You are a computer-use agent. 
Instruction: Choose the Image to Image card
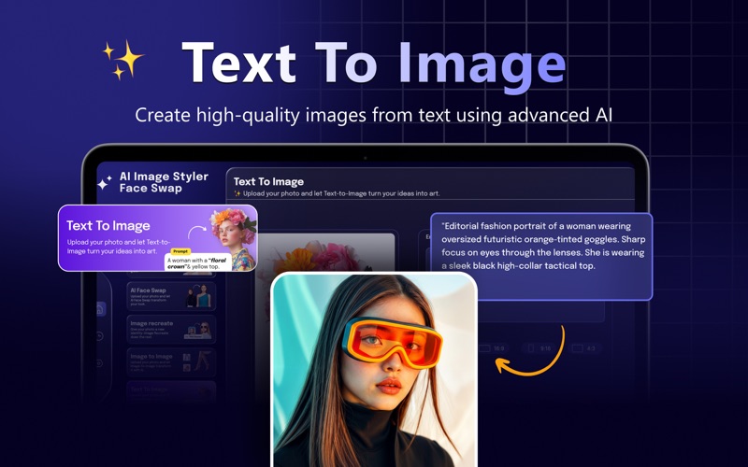click(171, 362)
